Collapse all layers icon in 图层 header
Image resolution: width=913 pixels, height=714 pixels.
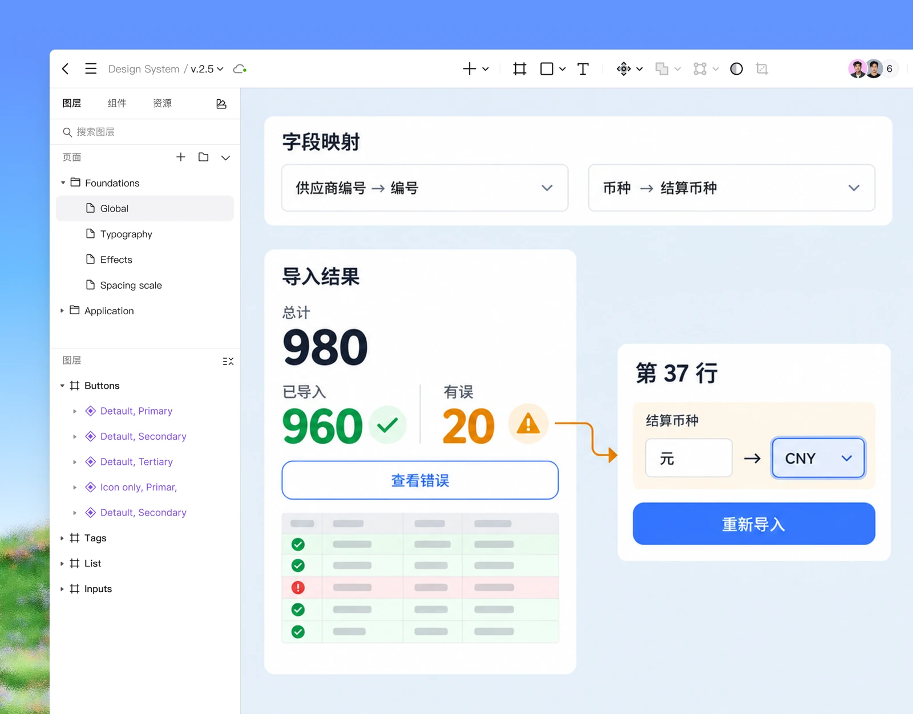(x=228, y=361)
